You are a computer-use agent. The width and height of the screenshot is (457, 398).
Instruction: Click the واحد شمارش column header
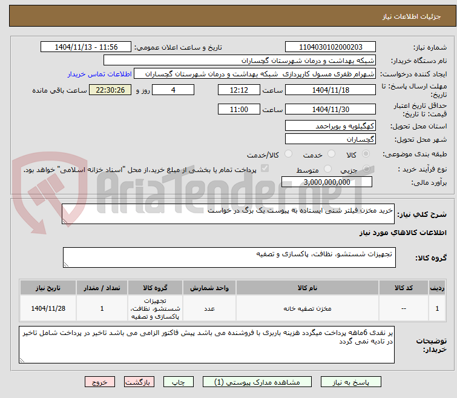point(209,288)
